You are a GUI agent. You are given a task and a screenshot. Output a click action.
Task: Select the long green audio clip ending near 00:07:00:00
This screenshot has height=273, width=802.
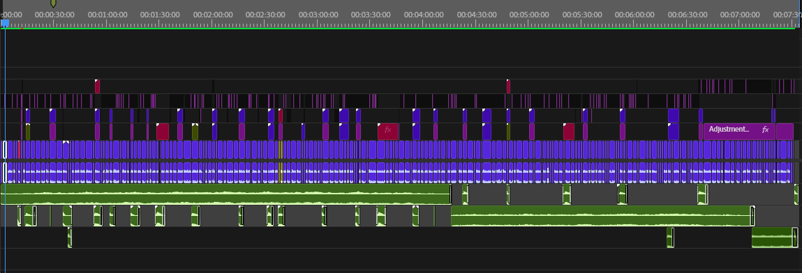tap(603, 216)
